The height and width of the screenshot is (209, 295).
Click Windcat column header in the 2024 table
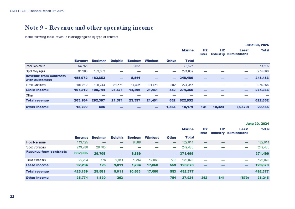152,138
